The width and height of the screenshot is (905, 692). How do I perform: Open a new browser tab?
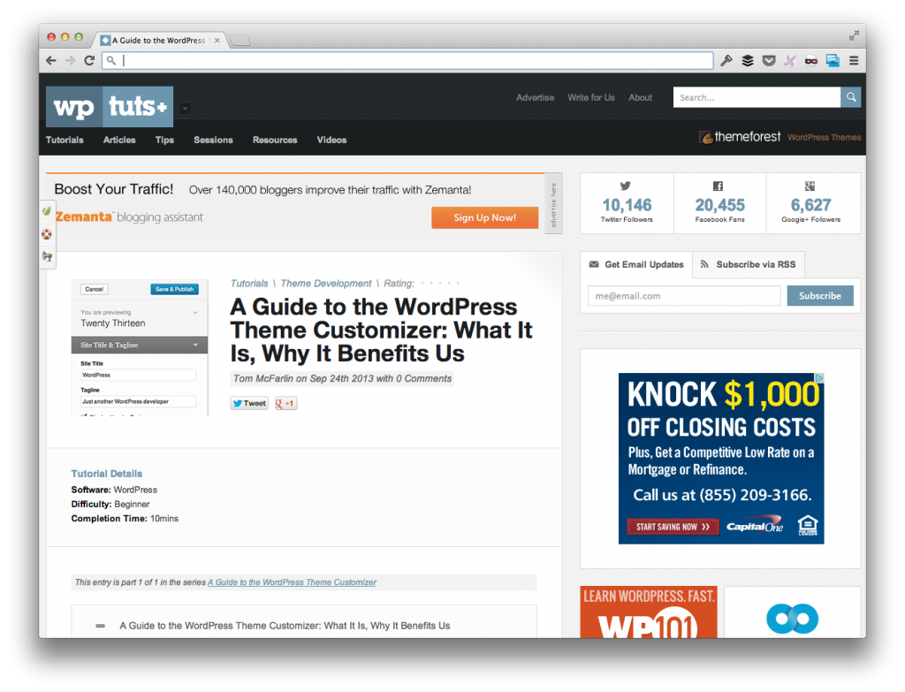[240, 41]
